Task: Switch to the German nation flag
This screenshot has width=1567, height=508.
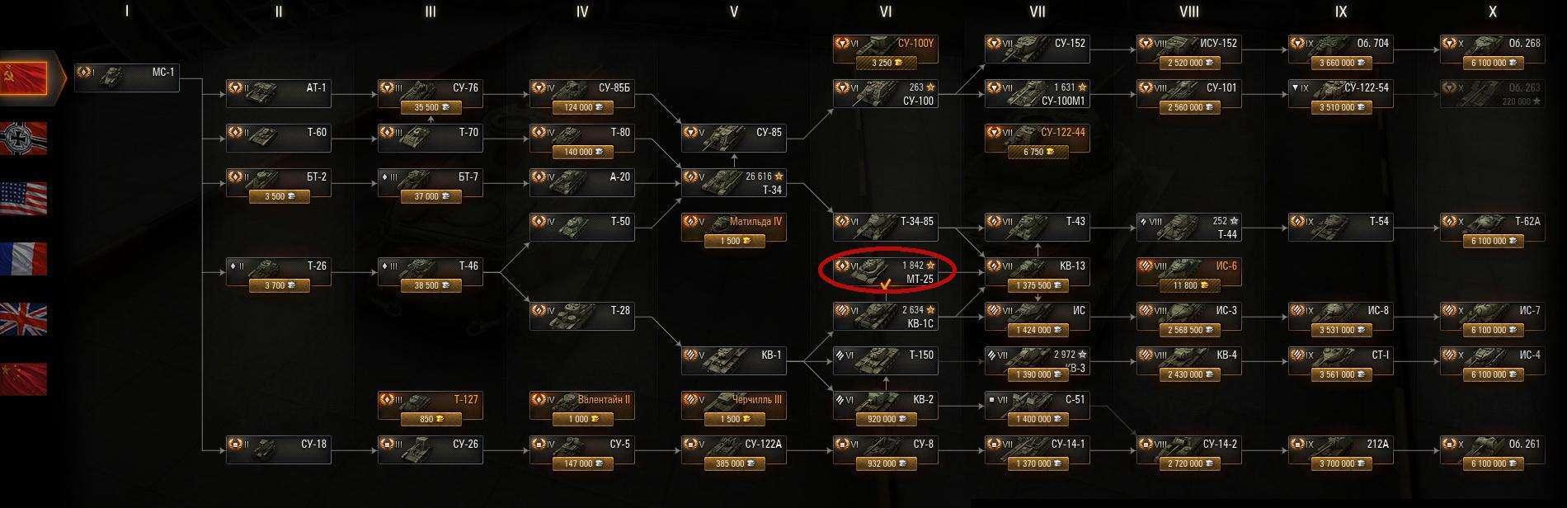Action: [23, 139]
